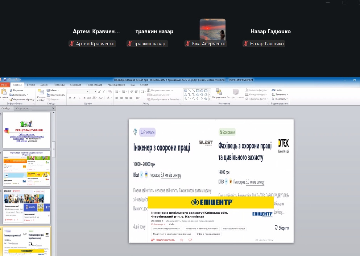Click the decrease font size icon
This screenshot has height=256, width=360.
tap(104, 92)
